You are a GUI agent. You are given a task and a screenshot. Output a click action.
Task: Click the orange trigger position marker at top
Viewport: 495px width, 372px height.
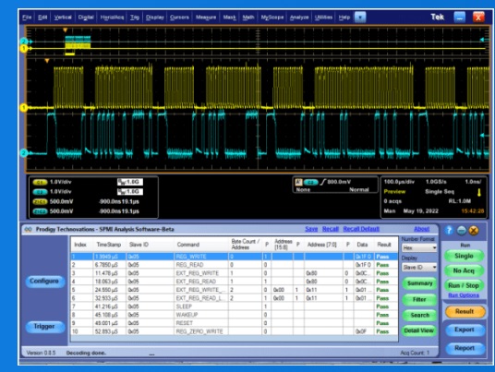tap(65, 30)
